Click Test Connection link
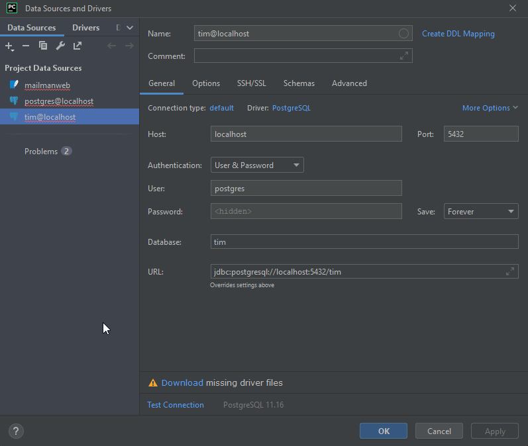 [x=176, y=404]
